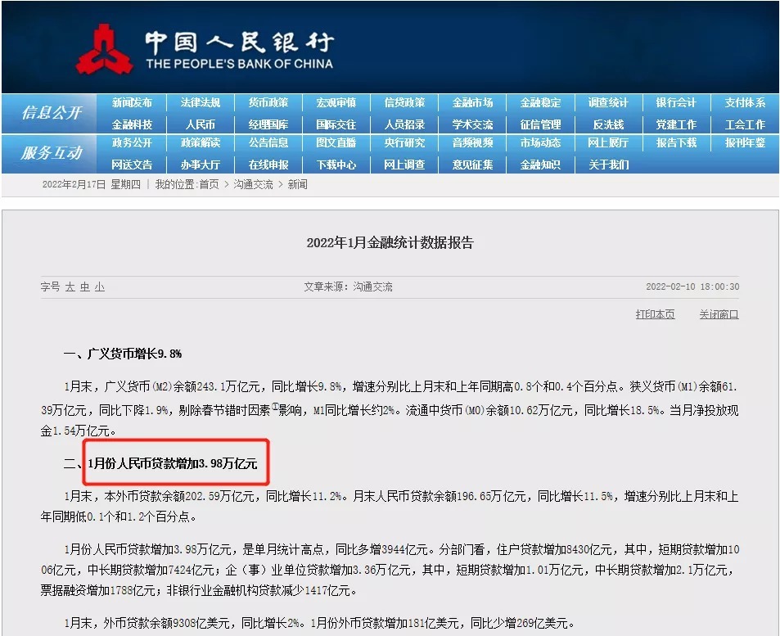Click the 打印本页 print link
This screenshot has height=636, width=780.
[x=655, y=314]
